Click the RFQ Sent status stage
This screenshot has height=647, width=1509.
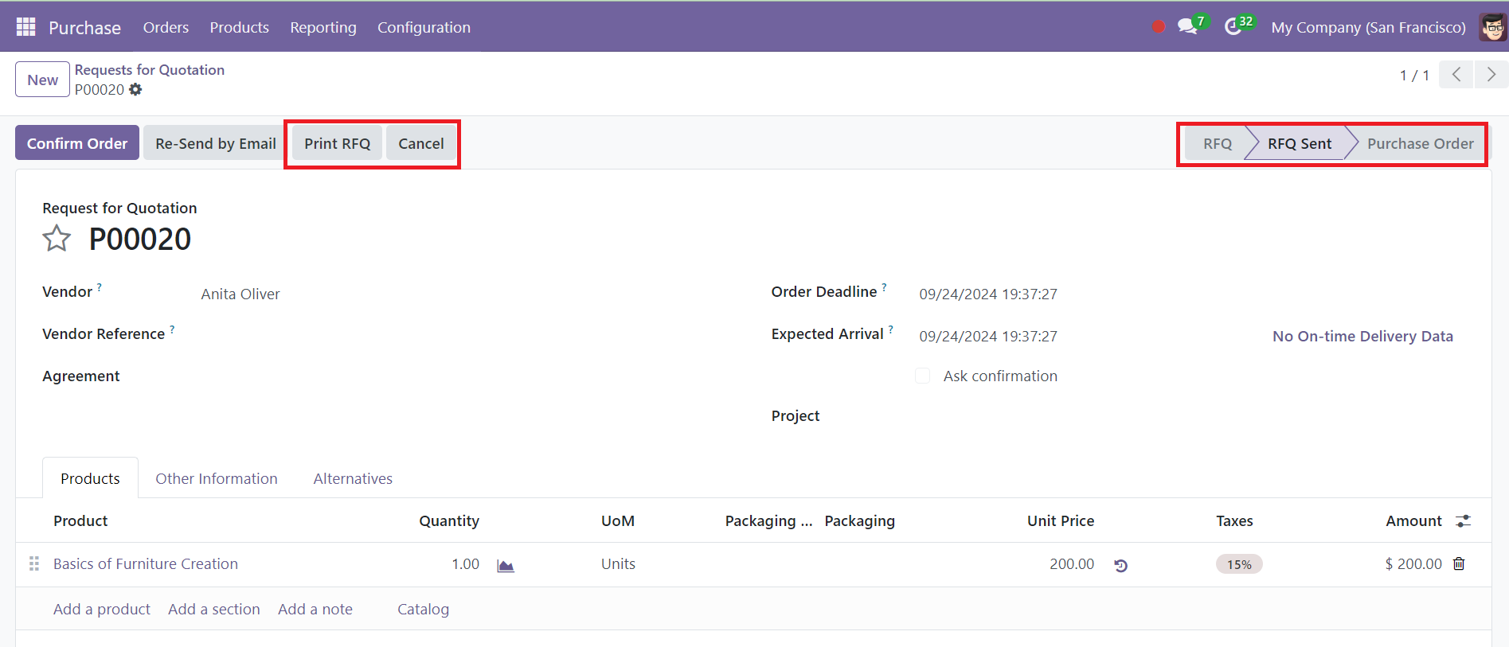(x=1300, y=143)
